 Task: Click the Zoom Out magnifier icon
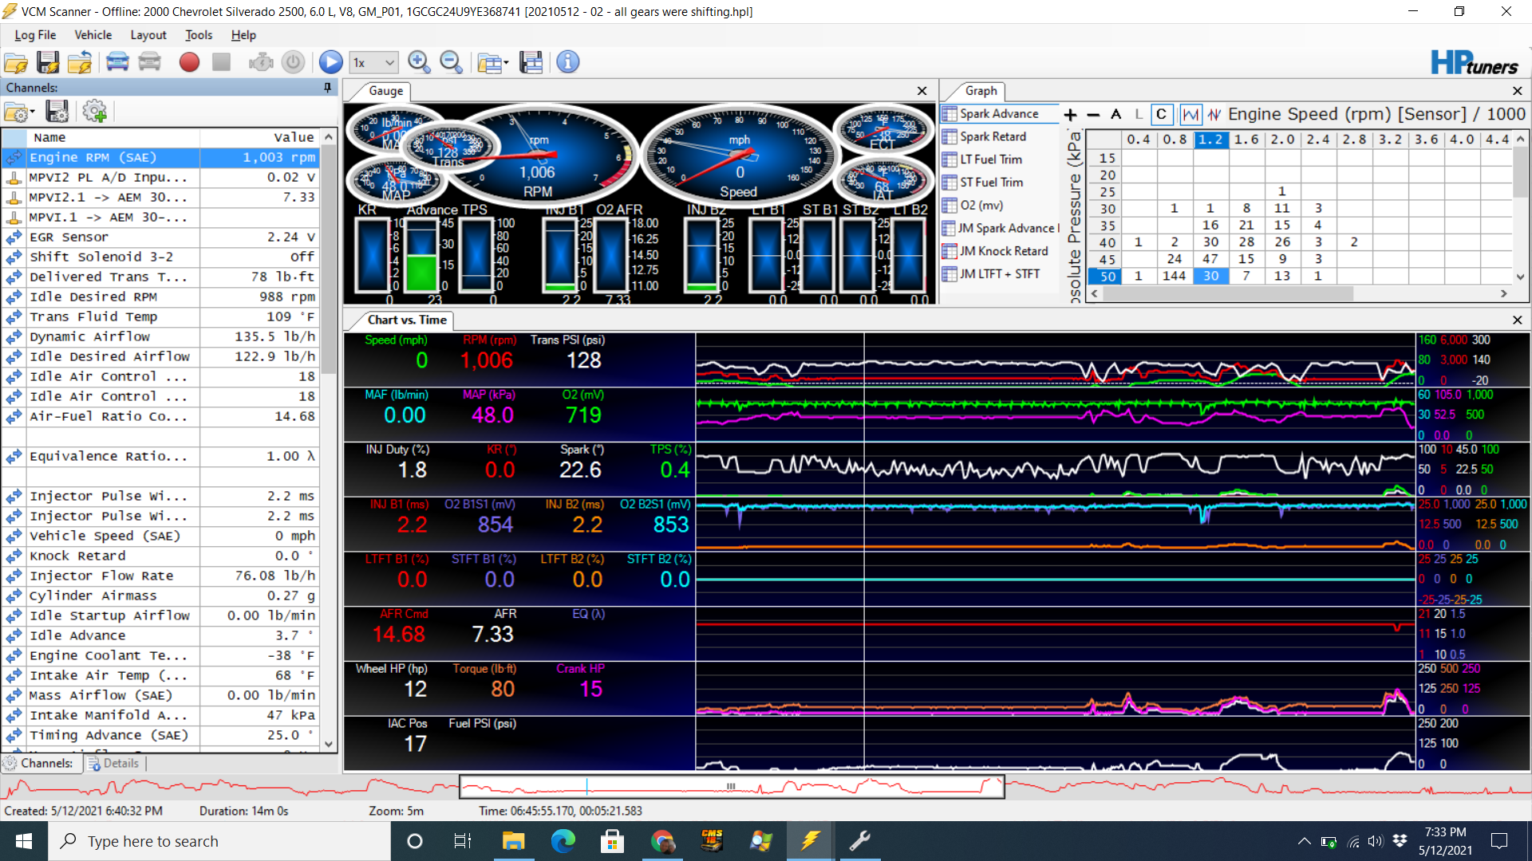coord(451,62)
